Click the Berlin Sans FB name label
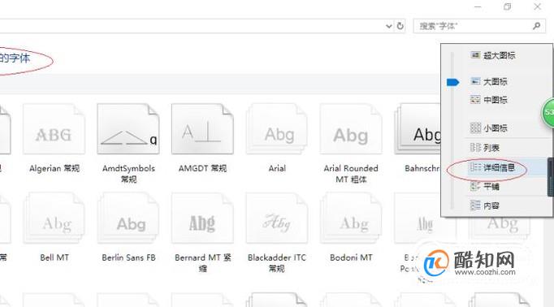554x307 pixels. (x=128, y=257)
